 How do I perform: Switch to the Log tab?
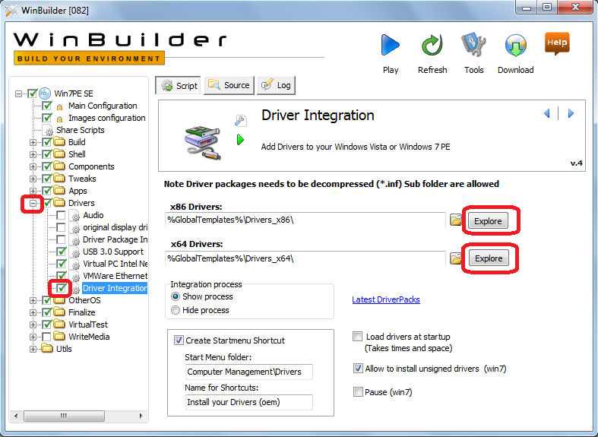click(x=276, y=85)
